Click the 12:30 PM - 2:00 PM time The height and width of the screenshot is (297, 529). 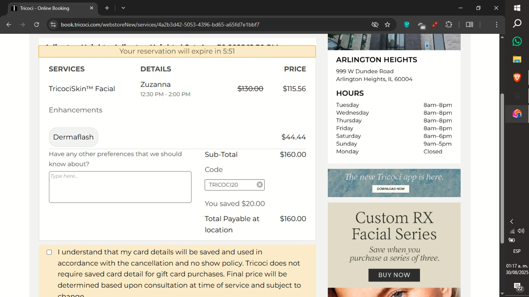click(165, 94)
